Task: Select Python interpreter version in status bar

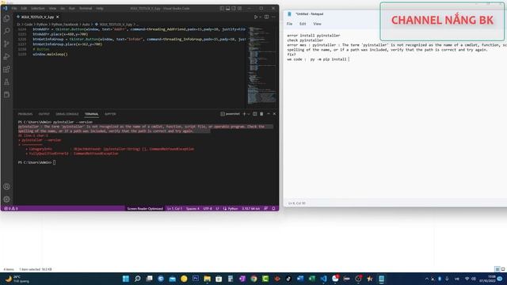Action: coord(251,209)
